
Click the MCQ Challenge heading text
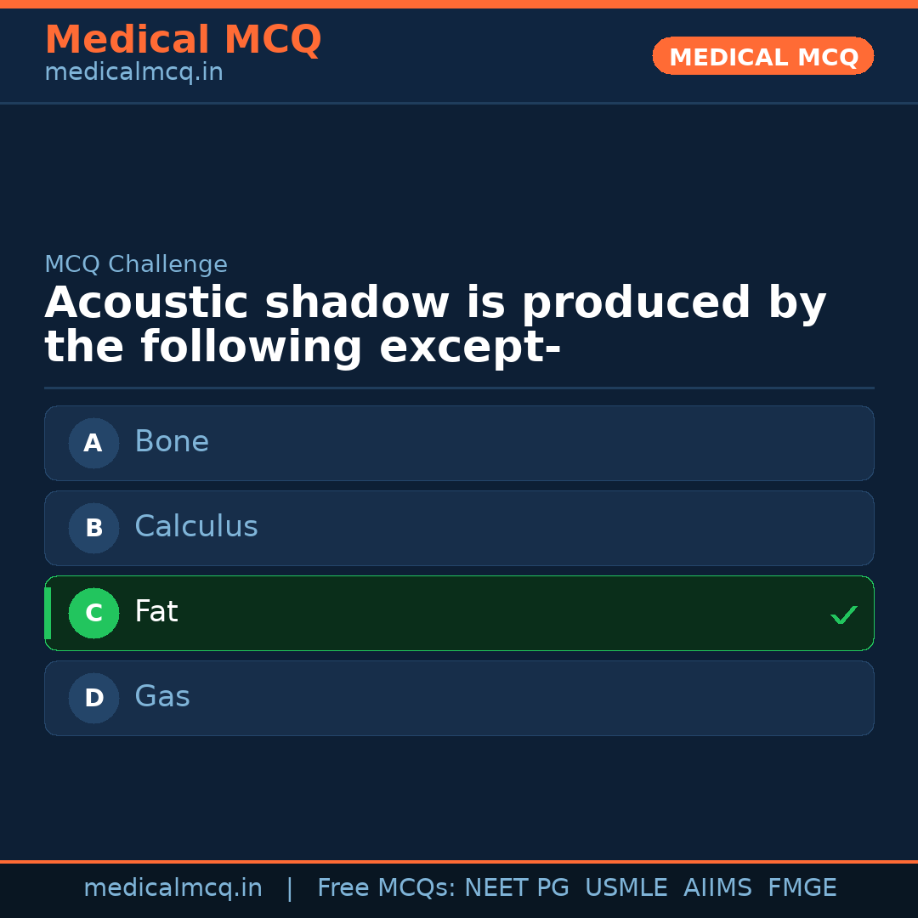[x=136, y=264]
